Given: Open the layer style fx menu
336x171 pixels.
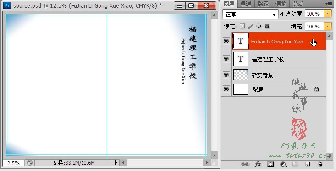Looking at the screenshot, I should coord(259,164).
